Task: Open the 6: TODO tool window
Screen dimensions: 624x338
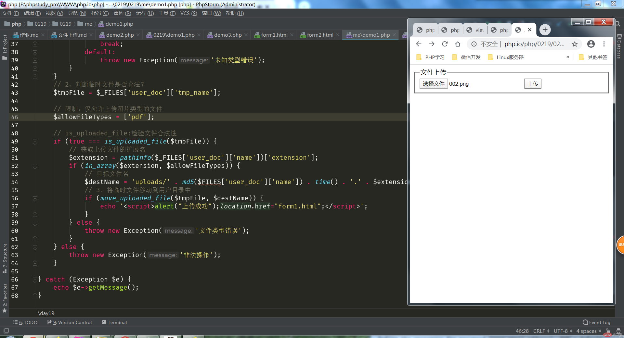Action: pos(25,322)
